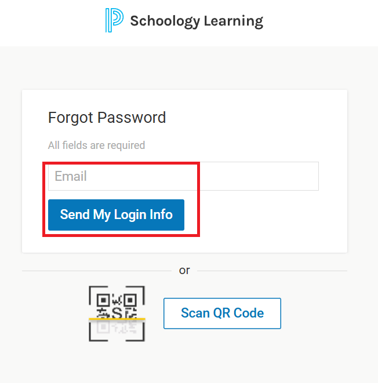Focus the Email input field
The image size is (378, 383).
click(x=183, y=176)
